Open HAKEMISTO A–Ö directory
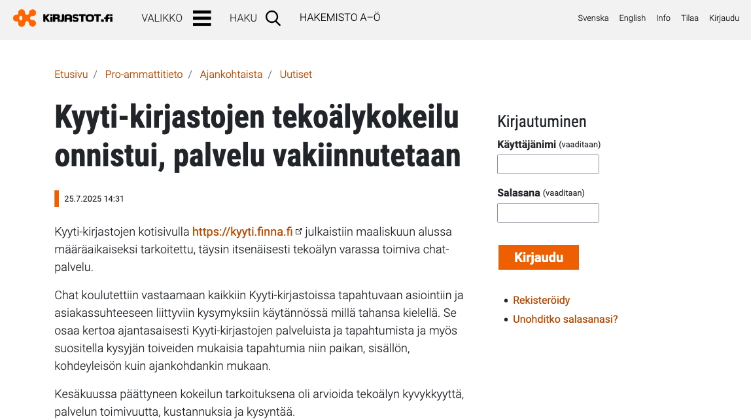This screenshot has width=751, height=419. pyautogui.click(x=340, y=18)
